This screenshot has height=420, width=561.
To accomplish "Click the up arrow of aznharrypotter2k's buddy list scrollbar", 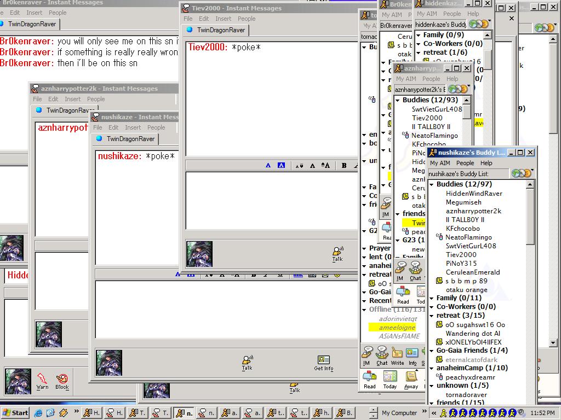I will [x=466, y=100].
